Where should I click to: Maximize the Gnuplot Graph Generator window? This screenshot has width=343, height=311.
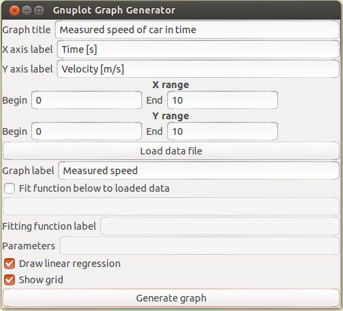pyautogui.click(x=39, y=10)
